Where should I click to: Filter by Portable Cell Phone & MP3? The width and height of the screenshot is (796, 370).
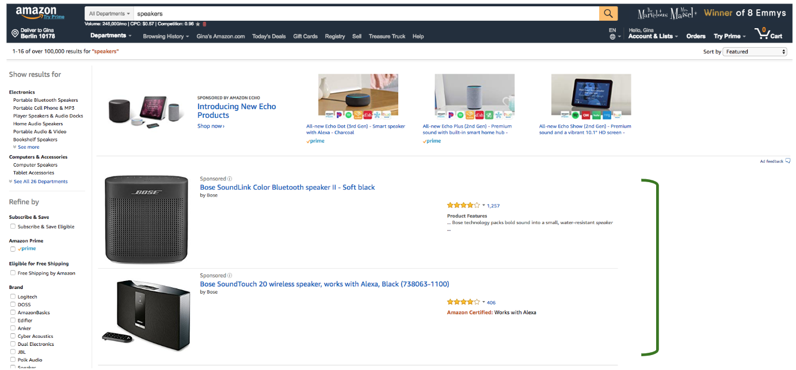coord(44,108)
